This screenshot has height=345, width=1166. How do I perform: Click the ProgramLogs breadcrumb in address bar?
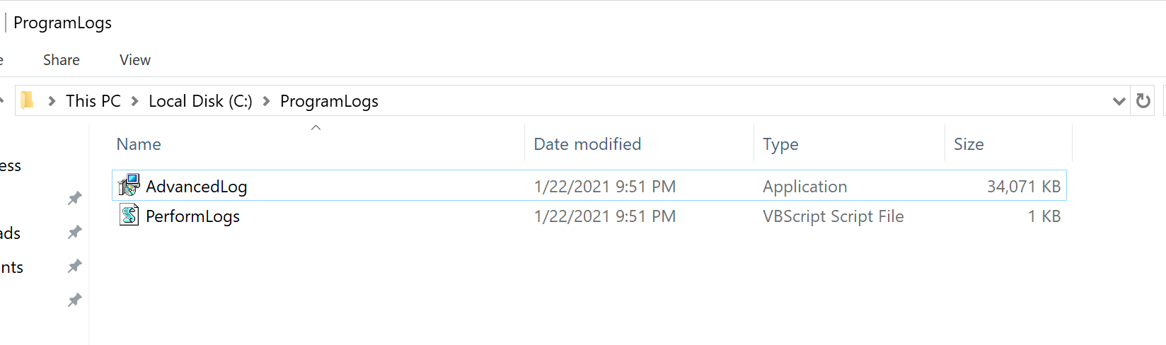click(x=329, y=101)
